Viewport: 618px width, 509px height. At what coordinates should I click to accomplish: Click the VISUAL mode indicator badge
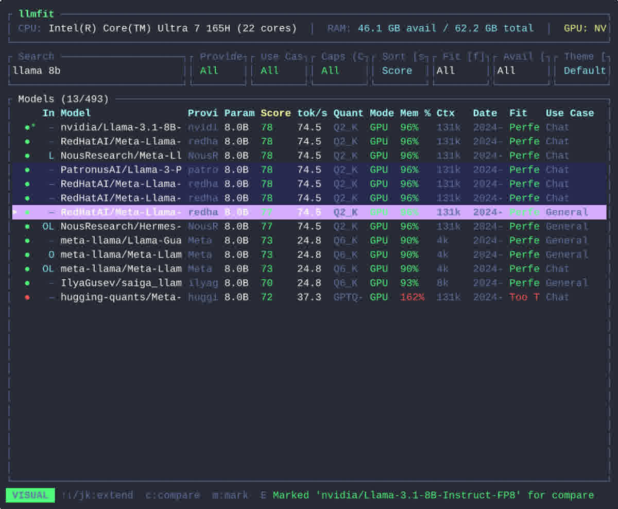pos(30,495)
